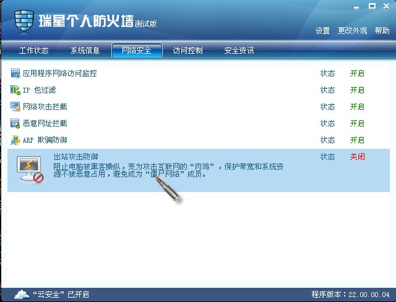Select the 应用程序网络访问监控 row label
Image resolution: width=396 pixels, height=302 pixels.
59,73
